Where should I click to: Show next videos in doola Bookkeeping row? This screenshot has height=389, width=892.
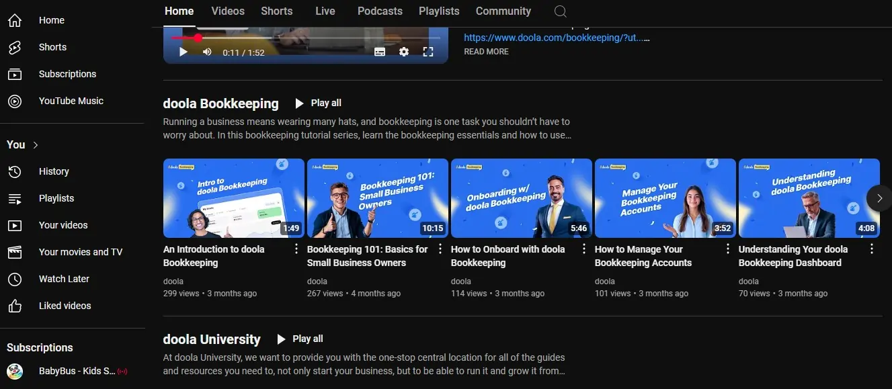(879, 198)
